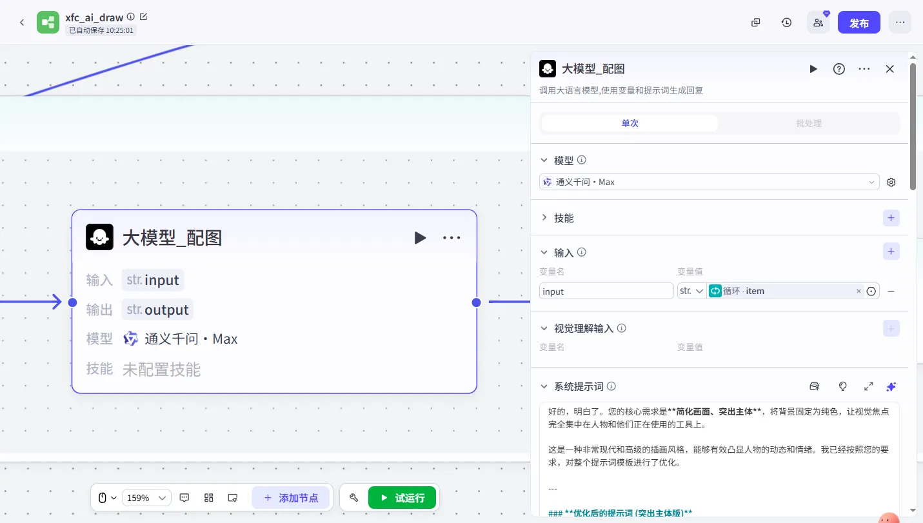Open model settings gear icon
The image size is (923, 523).
point(891,183)
